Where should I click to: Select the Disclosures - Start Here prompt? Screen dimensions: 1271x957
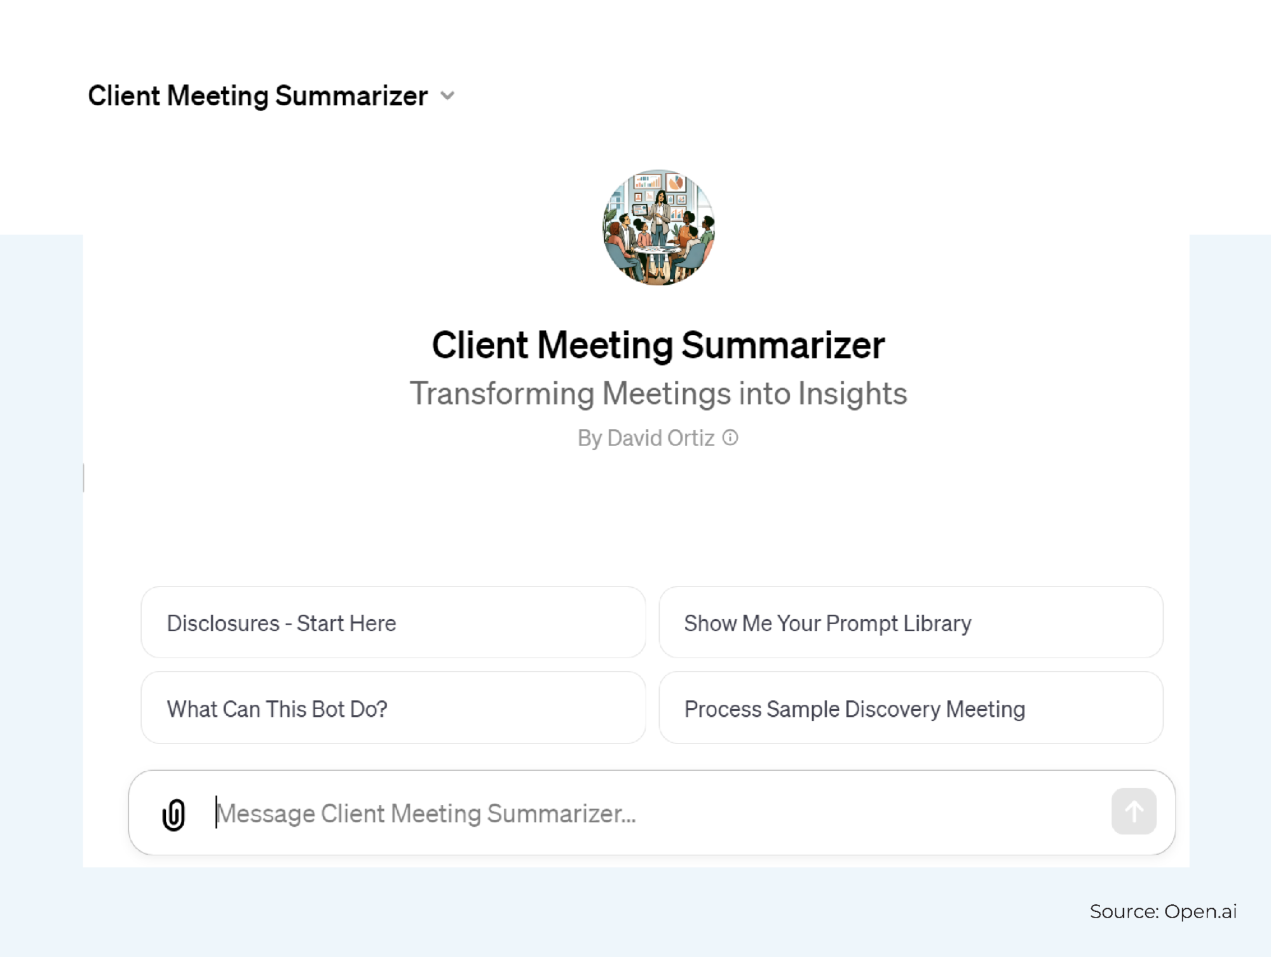pos(393,623)
